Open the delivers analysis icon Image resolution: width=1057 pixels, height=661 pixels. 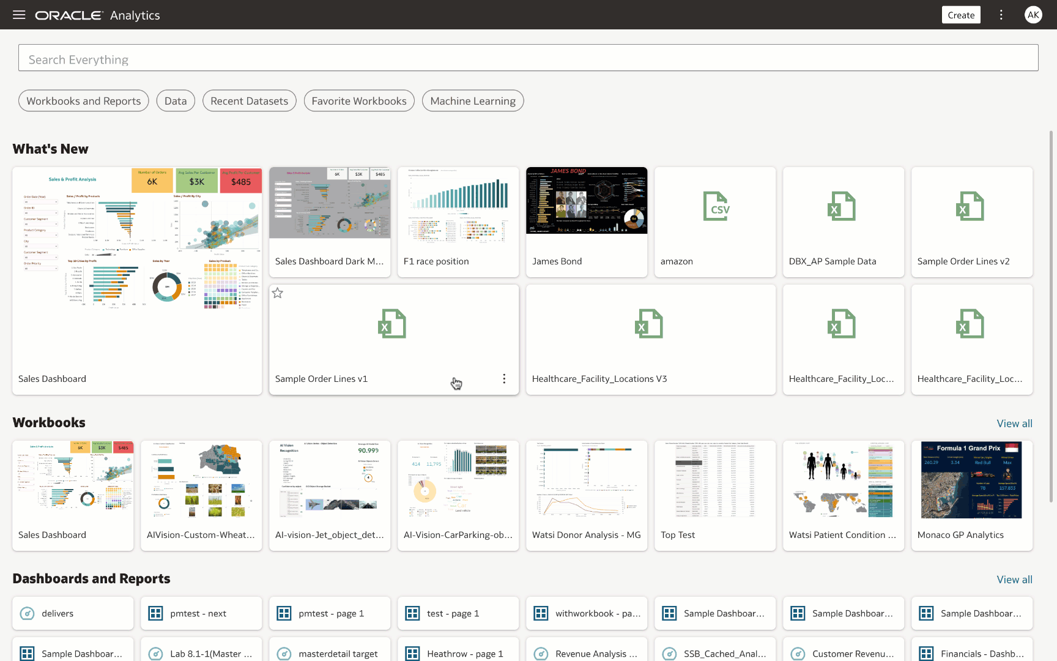[x=28, y=613]
